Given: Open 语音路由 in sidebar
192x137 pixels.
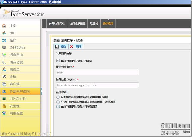Looking at the screenshot, I should point(20,55).
